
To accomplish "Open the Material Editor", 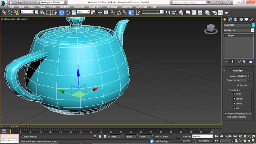I will pyautogui.click(x=207, y=12).
